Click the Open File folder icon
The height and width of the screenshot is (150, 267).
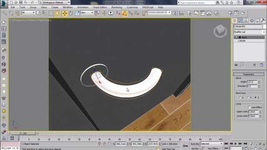16,2
